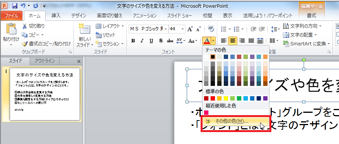Switch to アウトライン pane tab
This screenshot has height=144, width=339.
(45, 61)
